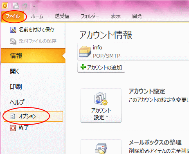Click the green plus add-account icon
The width and height of the screenshot is (189, 154).
[x=83, y=67]
